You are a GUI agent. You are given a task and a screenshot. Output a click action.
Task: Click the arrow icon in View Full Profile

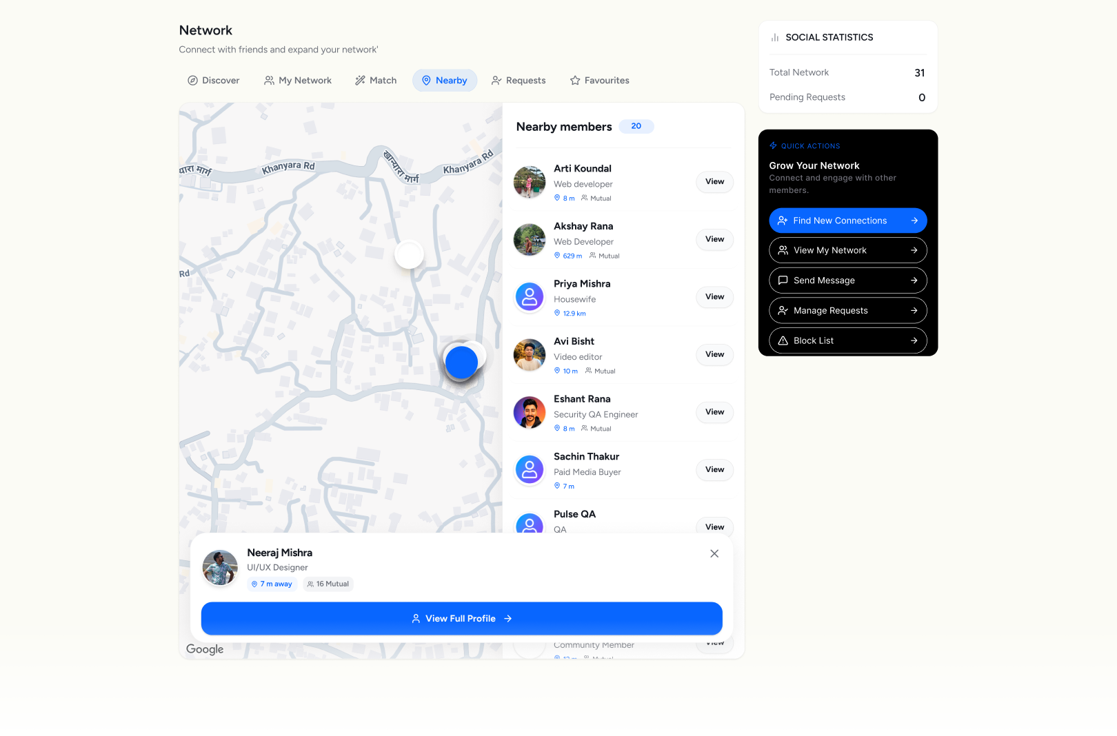pos(508,619)
